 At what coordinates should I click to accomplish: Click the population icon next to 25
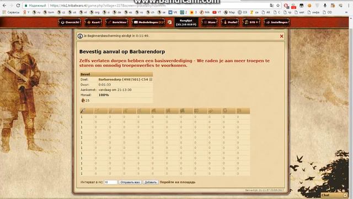(x=83, y=101)
